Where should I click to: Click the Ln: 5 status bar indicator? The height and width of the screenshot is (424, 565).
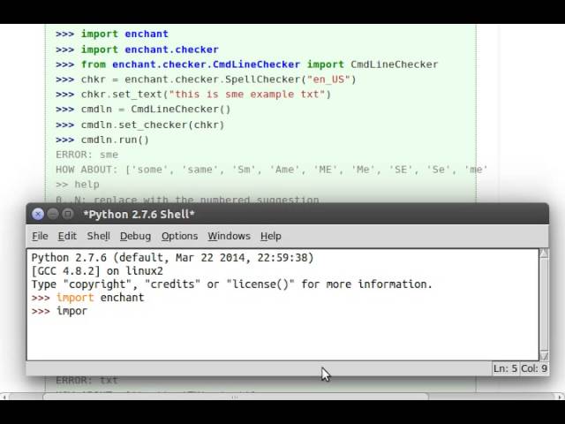tap(505, 368)
